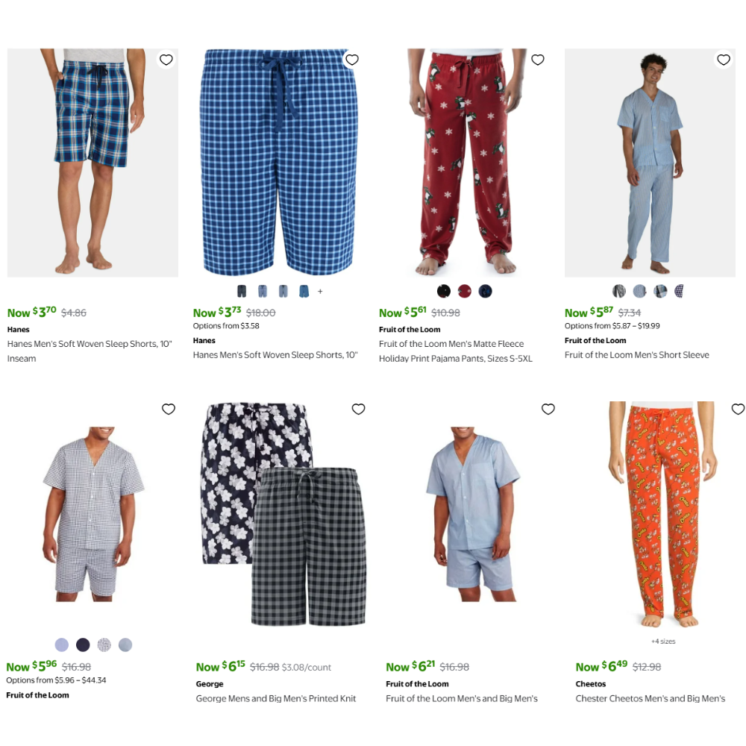
Task: Favorite the George printed knit shorts two-pack
Action: [x=358, y=409]
